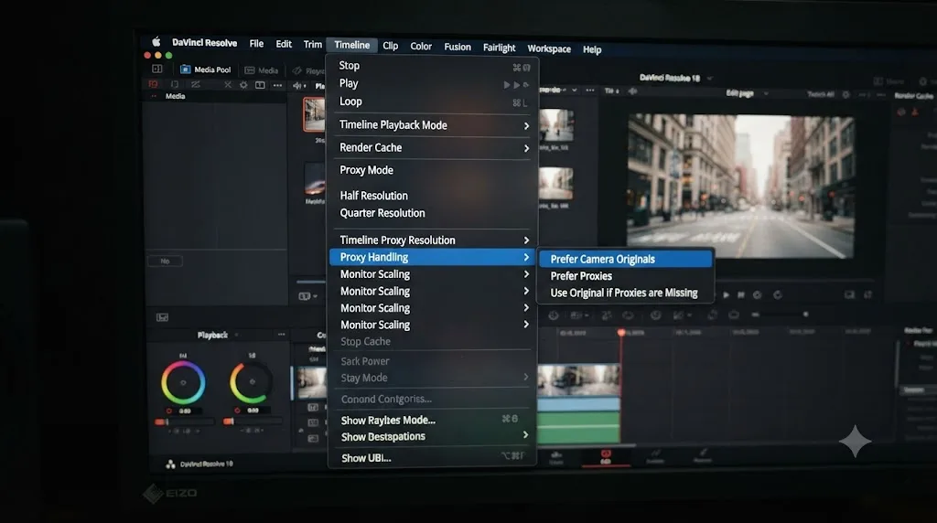Open the three-dot menu beside Playback
This screenshot has height=523, width=937.
282,335
